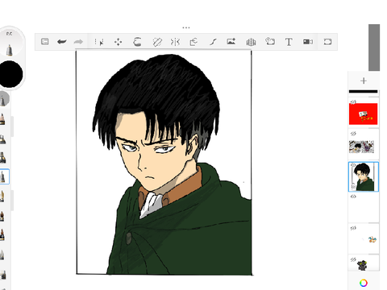
Task: Pick the gray-circled brush atop palette
Action: coord(4,99)
